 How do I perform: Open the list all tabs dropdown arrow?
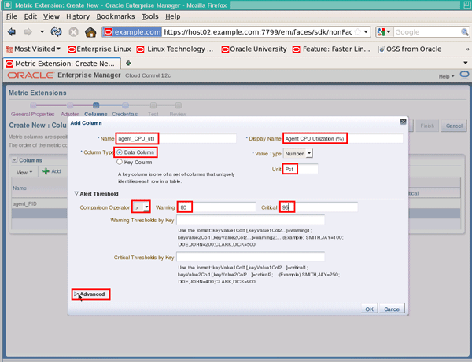tap(466, 63)
